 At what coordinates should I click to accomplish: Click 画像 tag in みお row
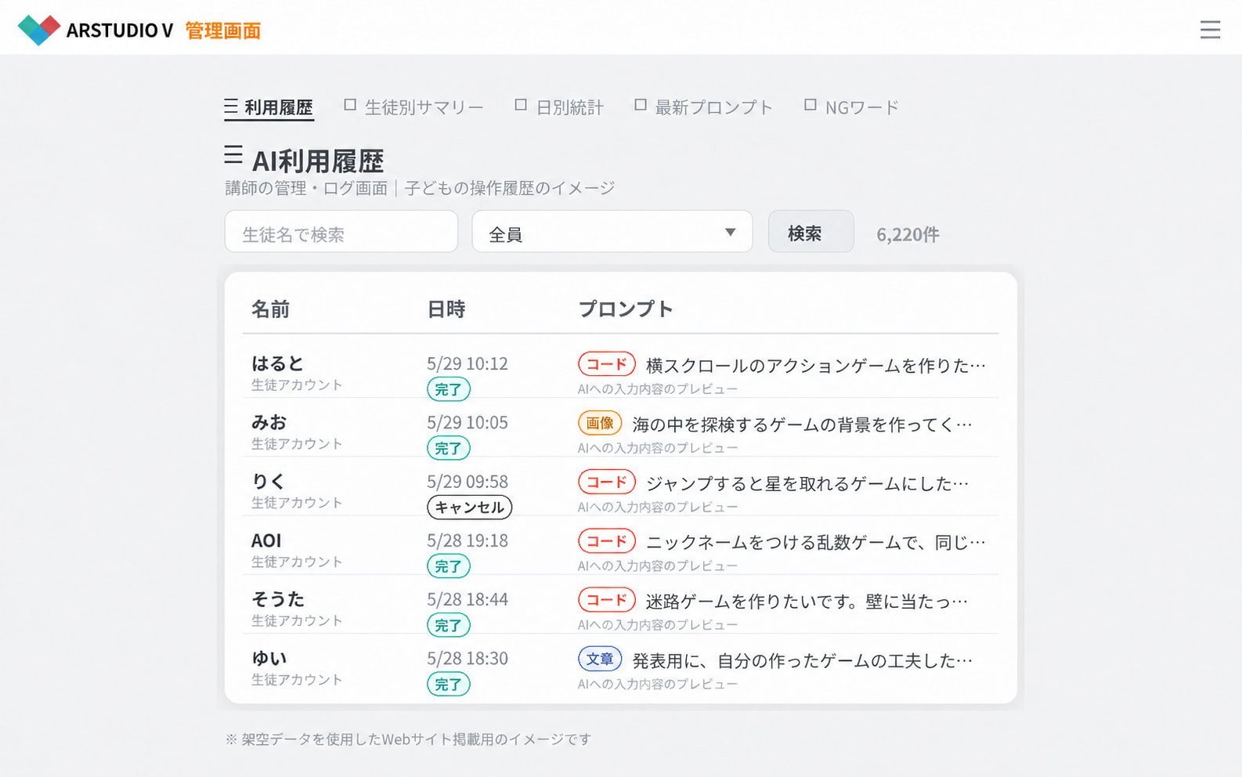pos(600,423)
